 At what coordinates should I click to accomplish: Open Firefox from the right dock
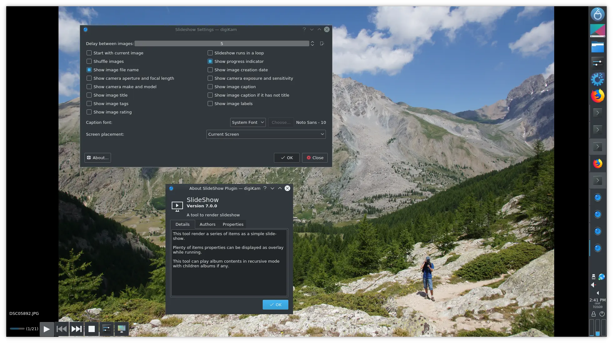597,96
